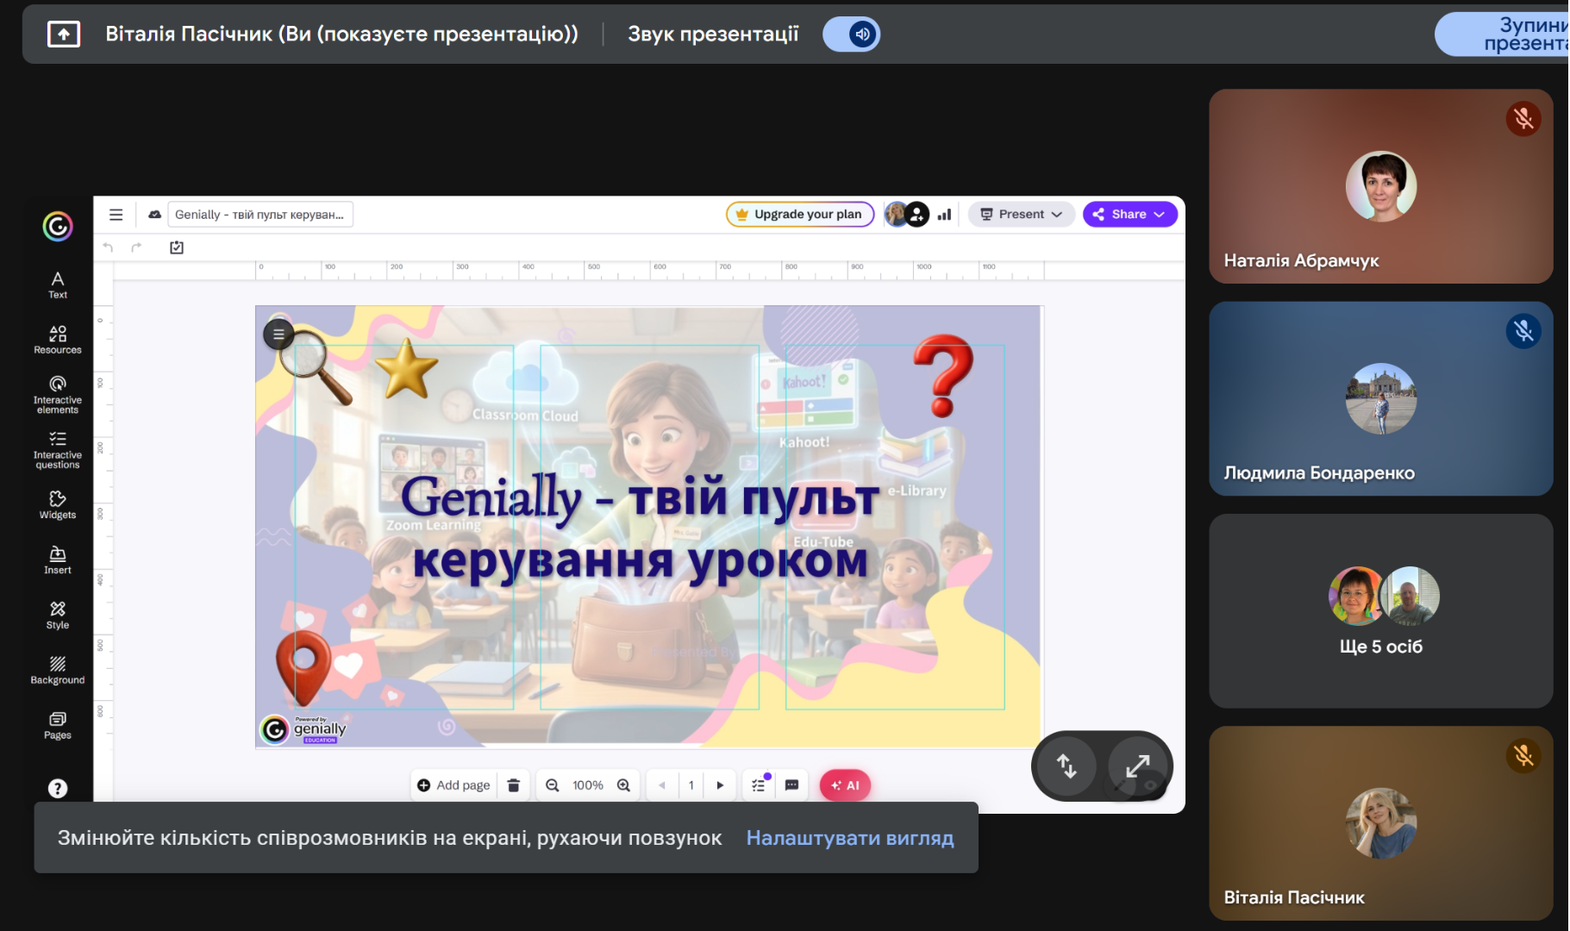The height and width of the screenshot is (931, 1570).
Task: Delete page with trash icon
Action: click(x=514, y=785)
